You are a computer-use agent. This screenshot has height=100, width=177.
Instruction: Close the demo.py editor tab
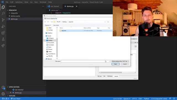pyautogui.click(x=77, y=6)
